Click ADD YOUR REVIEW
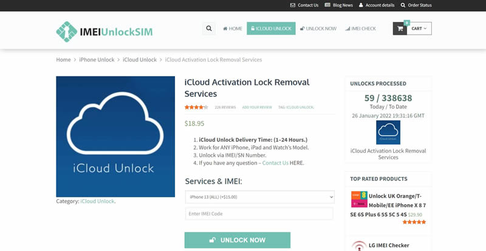This screenshot has height=251, width=486. point(257,108)
